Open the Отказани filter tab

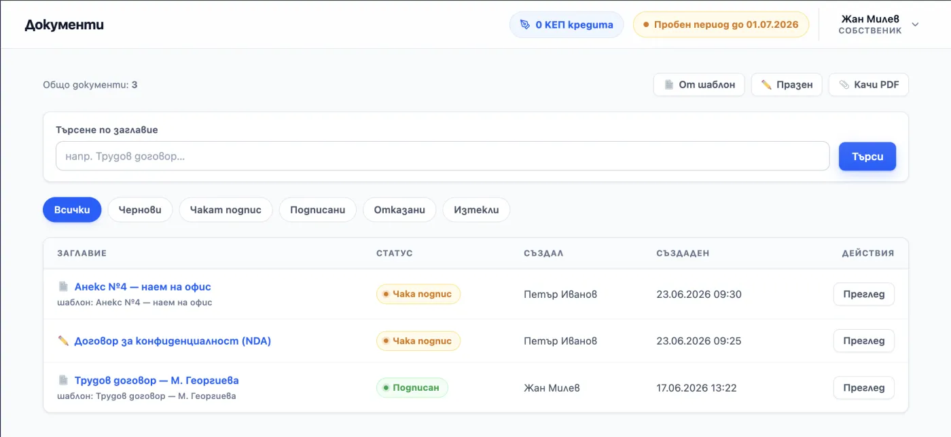(399, 210)
